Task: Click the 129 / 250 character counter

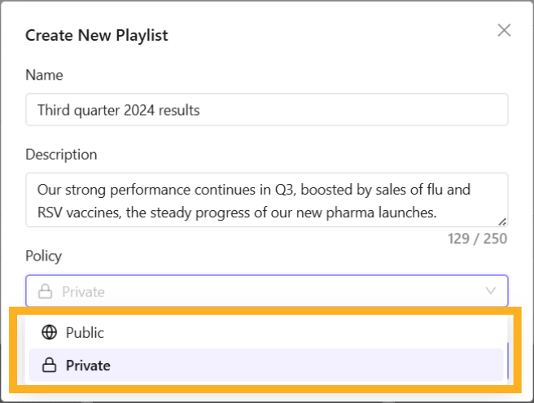Action: pyautogui.click(x=477, y=239)
